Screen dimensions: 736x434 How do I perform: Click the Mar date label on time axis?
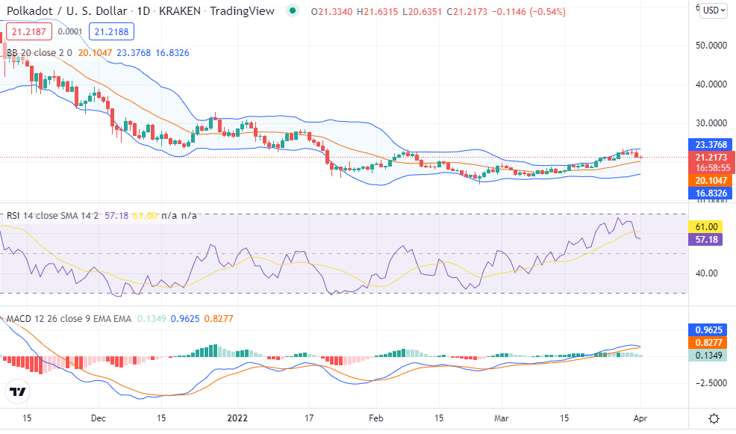point(502,418)
